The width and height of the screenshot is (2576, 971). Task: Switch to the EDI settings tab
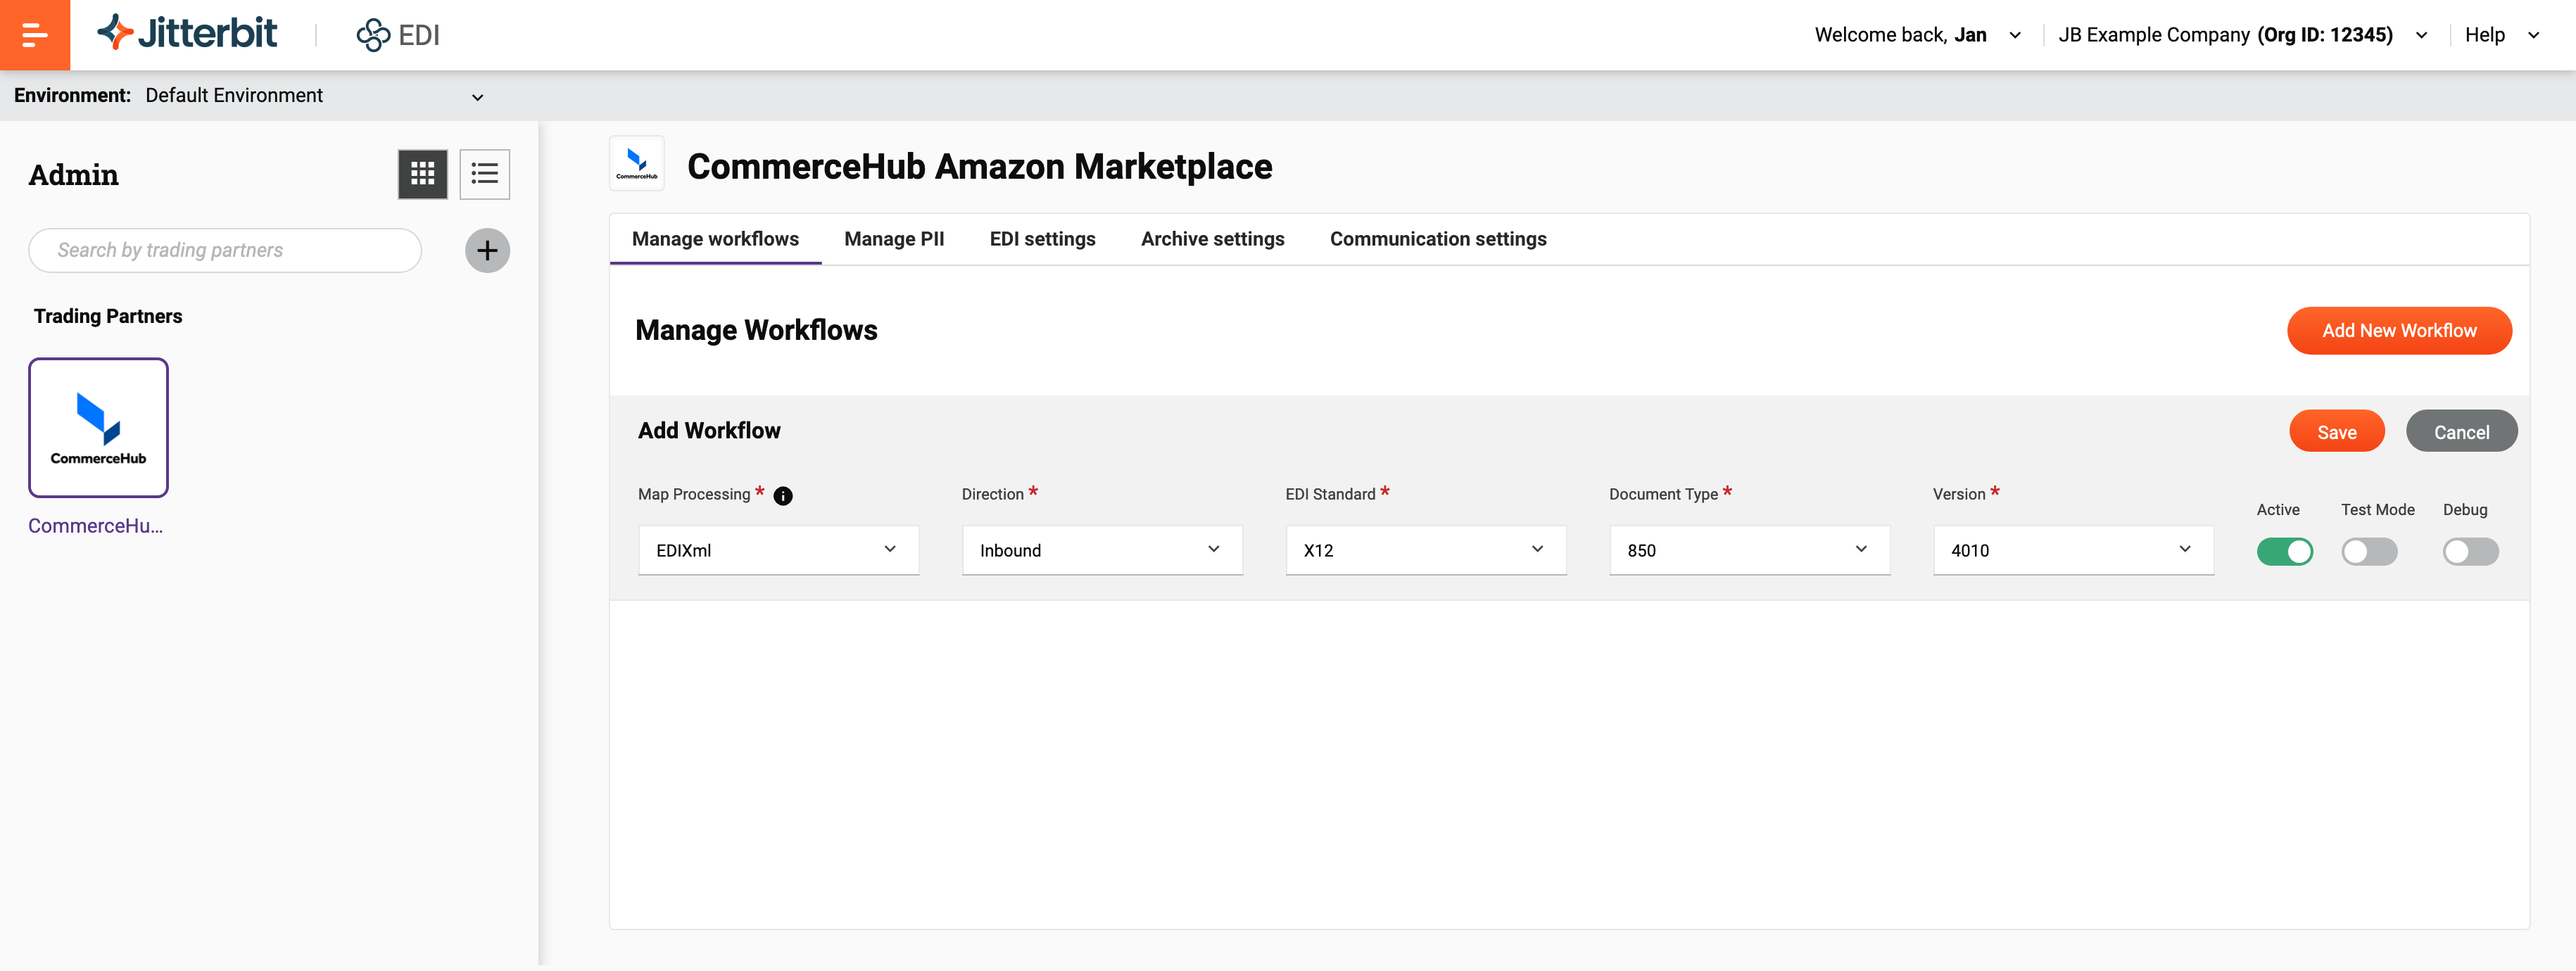1042,239
